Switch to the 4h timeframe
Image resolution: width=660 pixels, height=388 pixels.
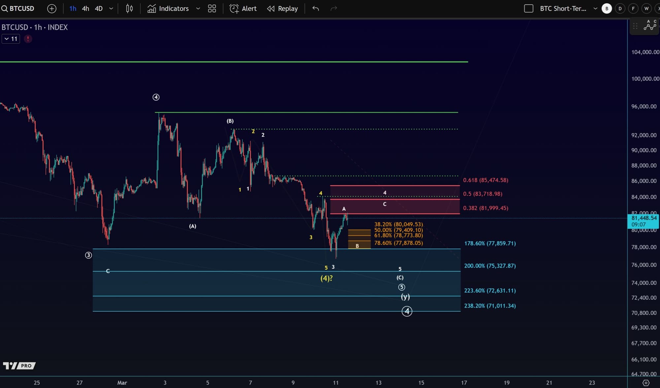point(85,9)
